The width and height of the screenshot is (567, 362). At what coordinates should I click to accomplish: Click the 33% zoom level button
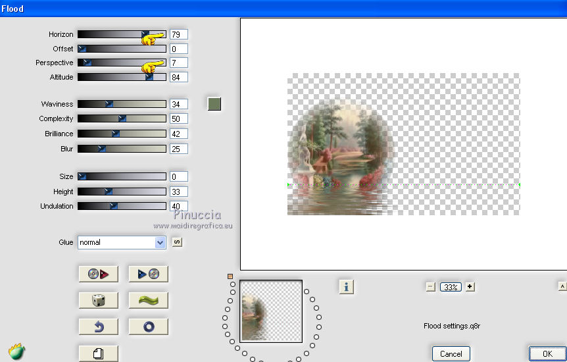click(451, 287)
